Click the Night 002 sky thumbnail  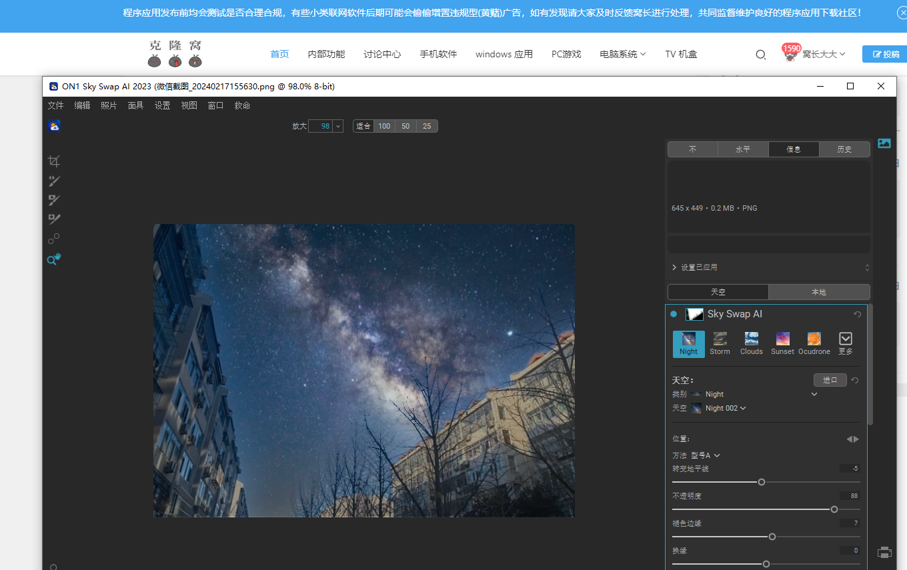[x=696, y=408]
